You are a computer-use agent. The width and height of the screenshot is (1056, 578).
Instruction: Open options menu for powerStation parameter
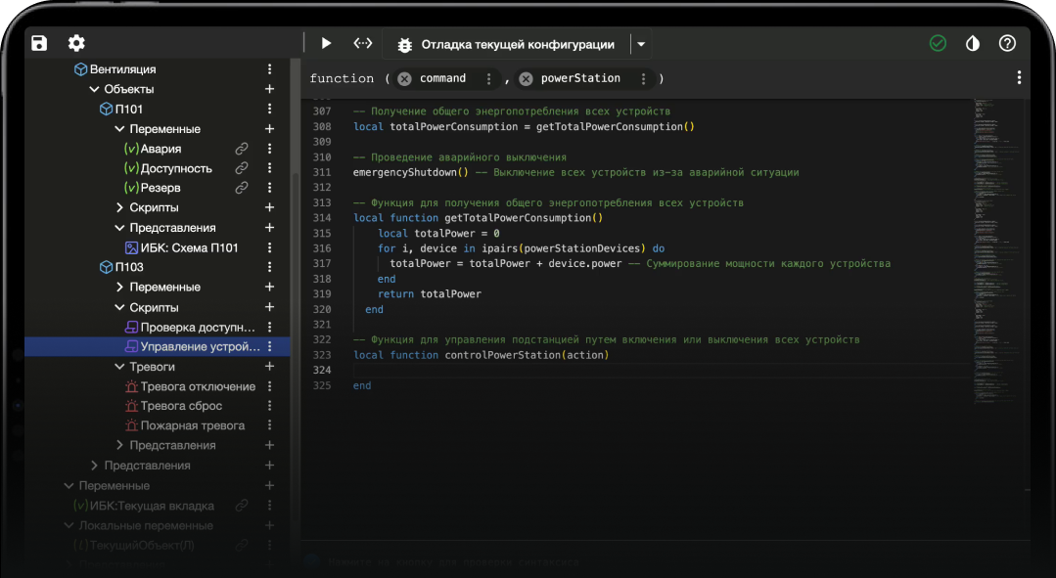point(643,78)
